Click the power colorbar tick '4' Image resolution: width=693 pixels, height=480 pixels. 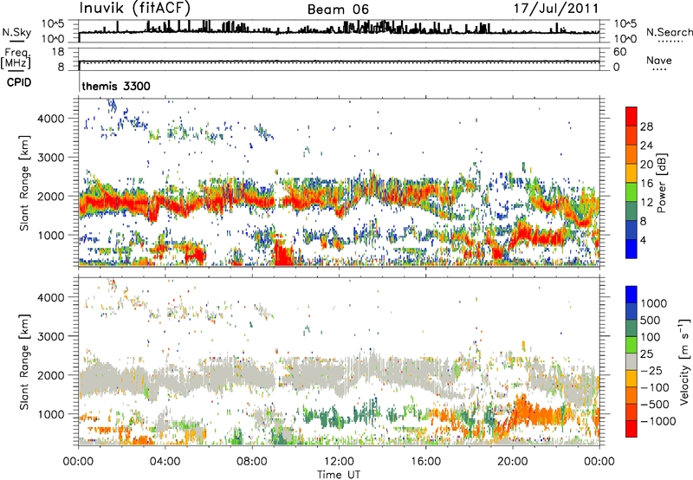tap(644, 241)
